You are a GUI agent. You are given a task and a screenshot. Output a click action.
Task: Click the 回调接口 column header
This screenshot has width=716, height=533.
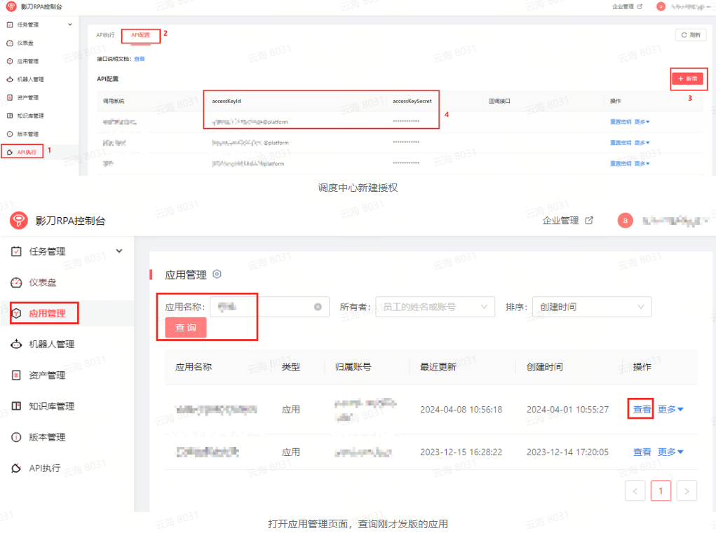point(499,102)
